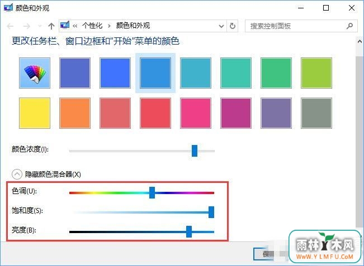Select the hot pink swatch
The height and width of the screenshot is (266, 364).
pos(196,113)
